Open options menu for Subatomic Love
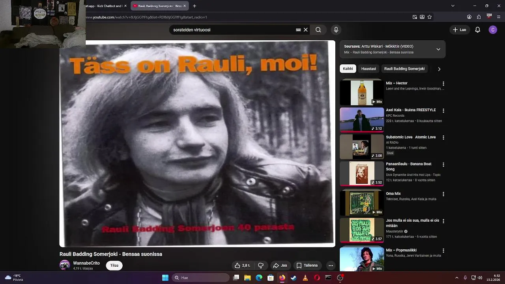The image size is (505, 284). point(443,138)
